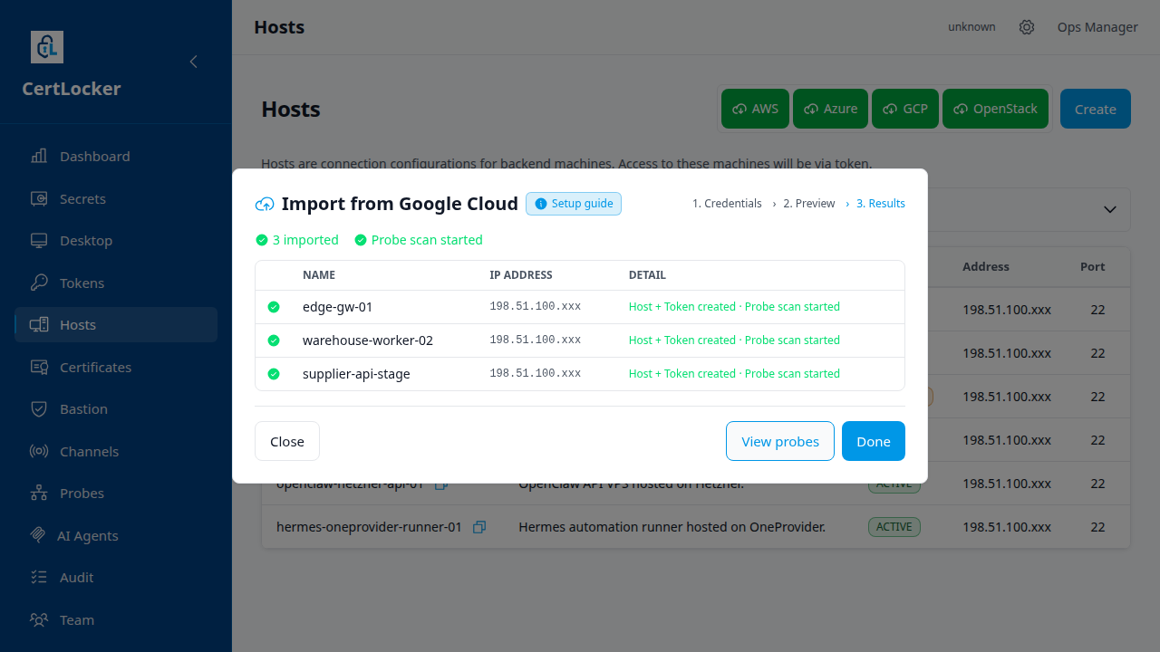Image resolution: width=1160 pixels, height=652 pixels.
Task: Open the Team page
Action: point(116,619)
